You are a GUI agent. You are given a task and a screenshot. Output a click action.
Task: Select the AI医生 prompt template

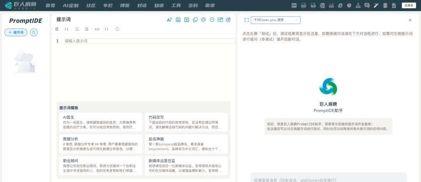pos(99,122)
